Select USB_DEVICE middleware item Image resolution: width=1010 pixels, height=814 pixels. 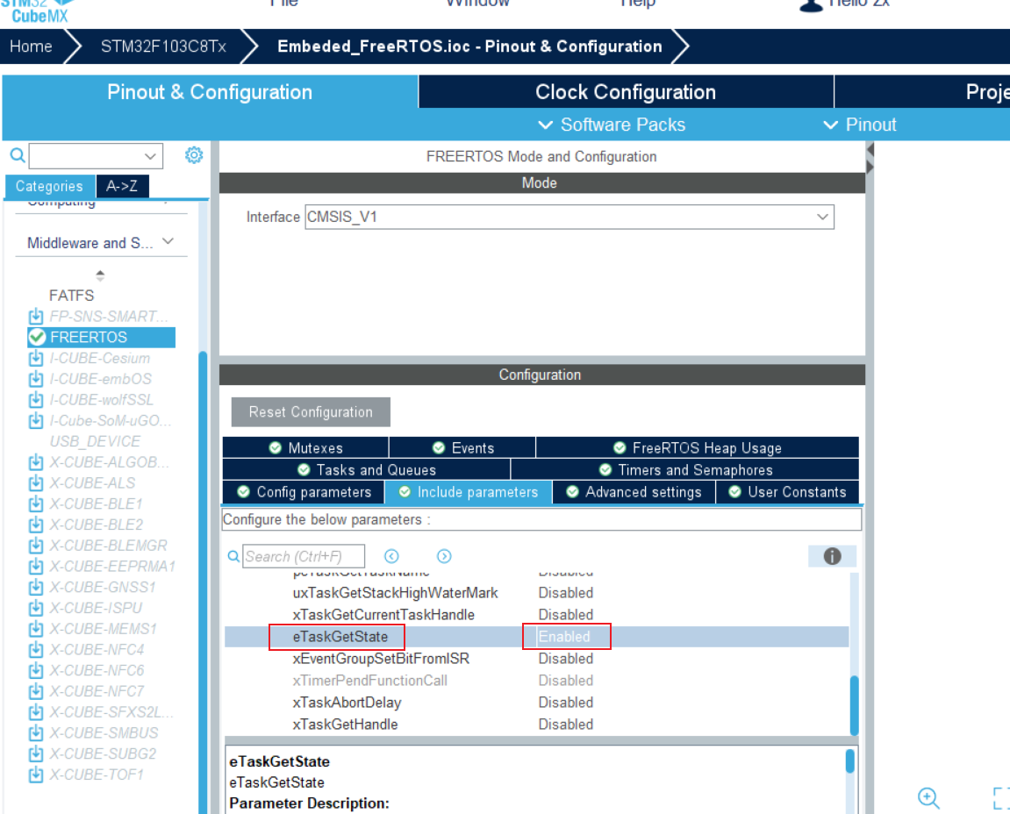click(96, 441)
